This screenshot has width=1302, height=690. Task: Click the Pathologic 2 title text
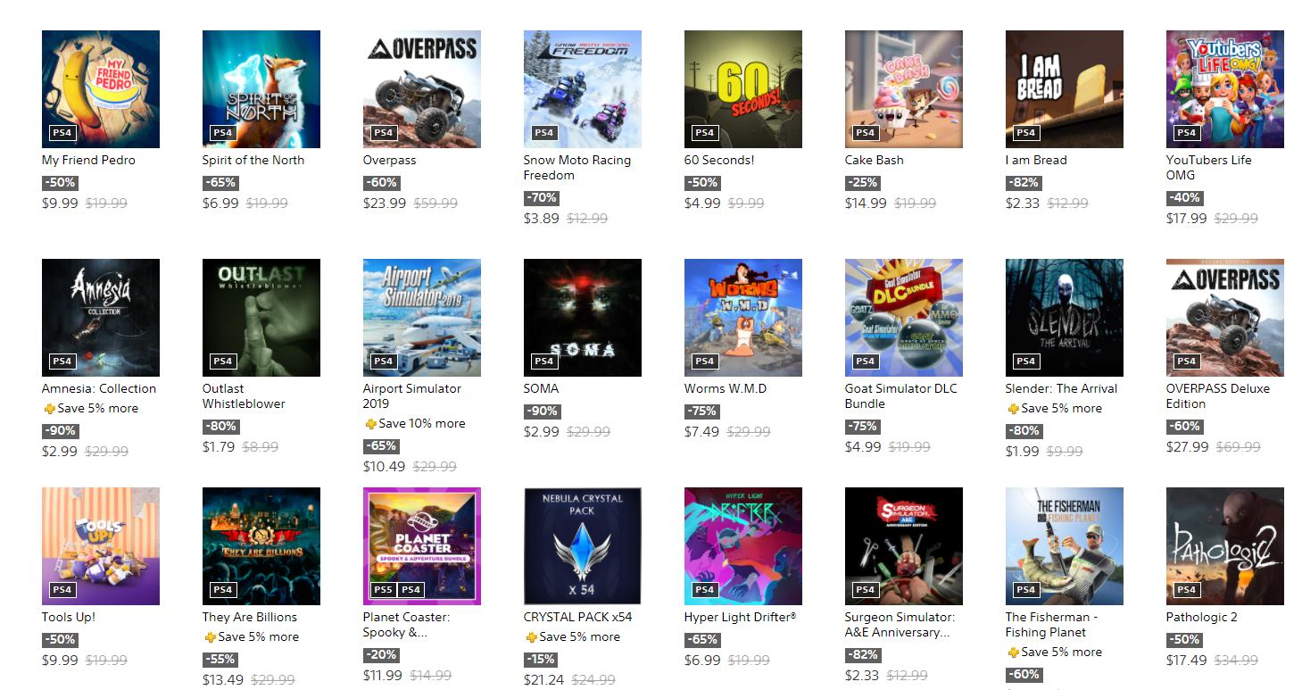(1202, 617)
